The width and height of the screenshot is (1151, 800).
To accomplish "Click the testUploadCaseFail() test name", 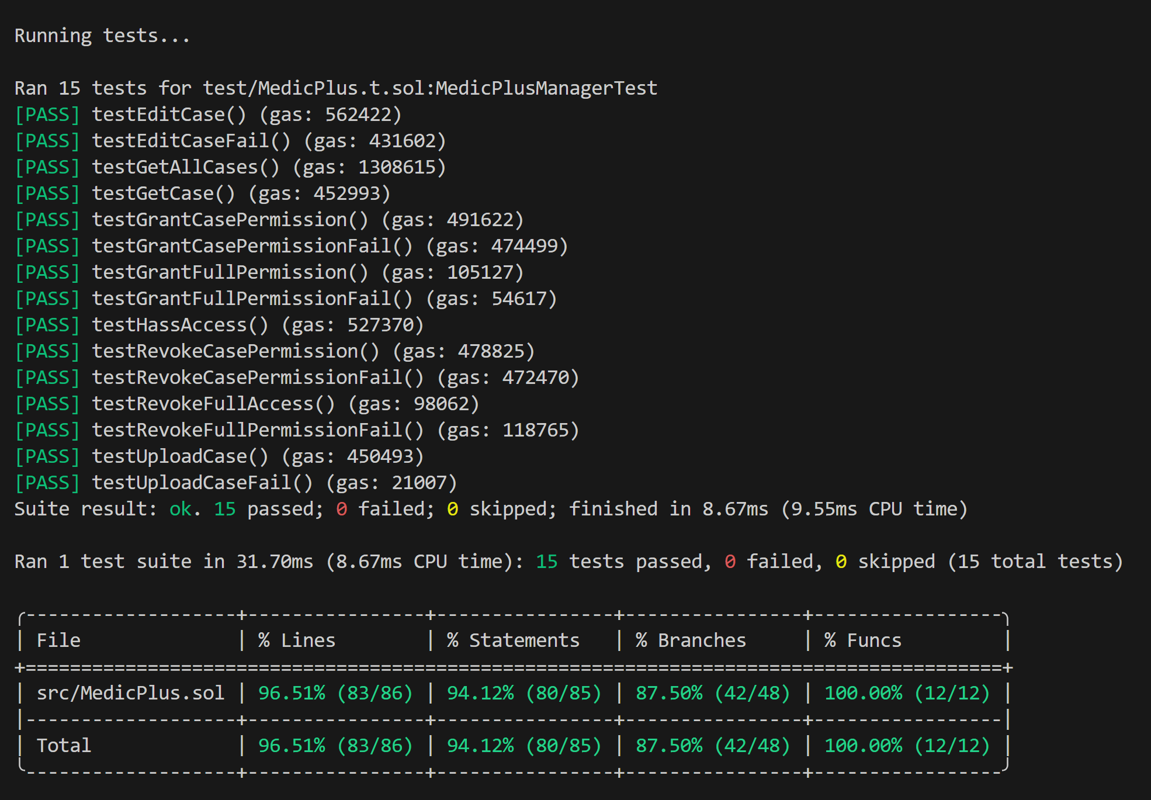I will (x=202, y=483).
